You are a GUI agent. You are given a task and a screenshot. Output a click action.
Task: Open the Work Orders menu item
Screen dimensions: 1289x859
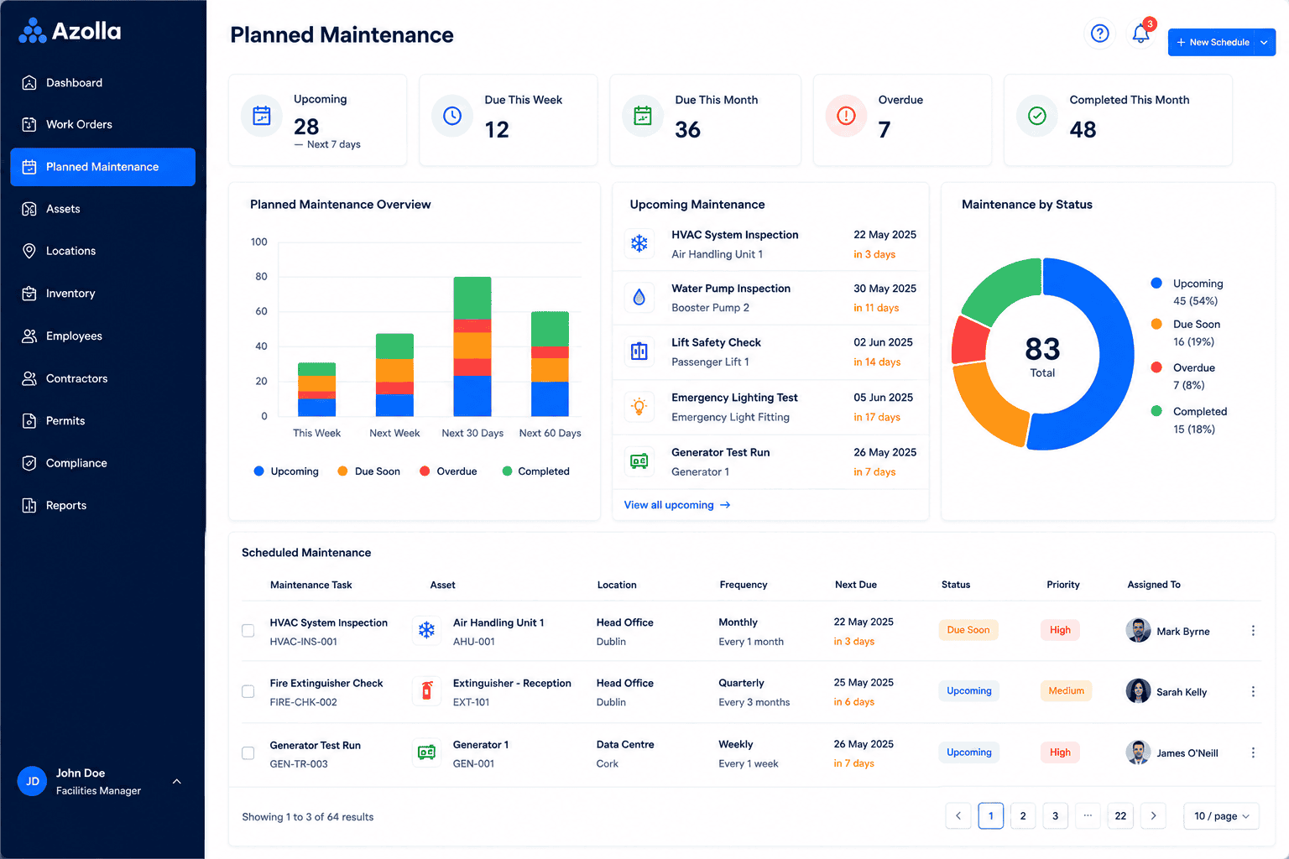coord(102,124)
